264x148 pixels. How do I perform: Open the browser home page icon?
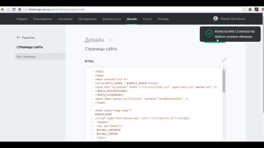(19, 9)
